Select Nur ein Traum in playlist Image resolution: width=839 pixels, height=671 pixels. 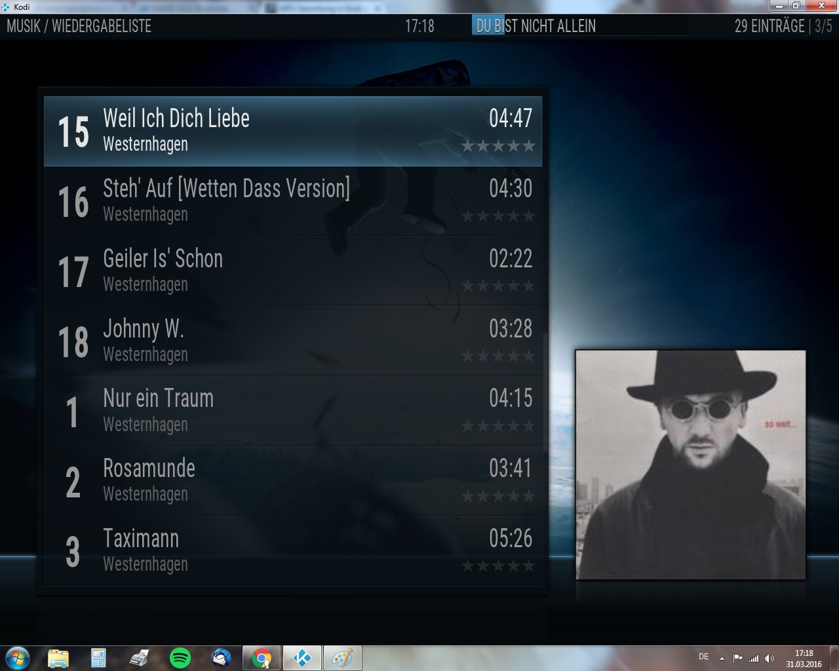(292, 411)
